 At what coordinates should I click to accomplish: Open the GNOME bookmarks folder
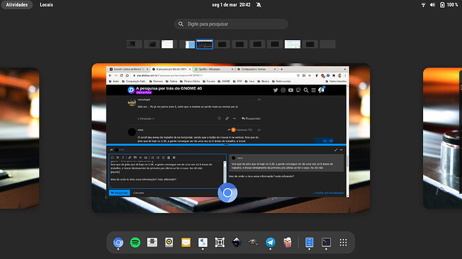(224, 82)
